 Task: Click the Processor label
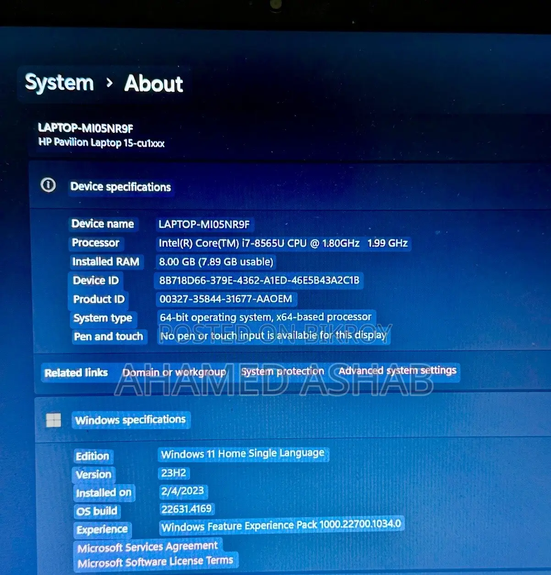(95, 243)
